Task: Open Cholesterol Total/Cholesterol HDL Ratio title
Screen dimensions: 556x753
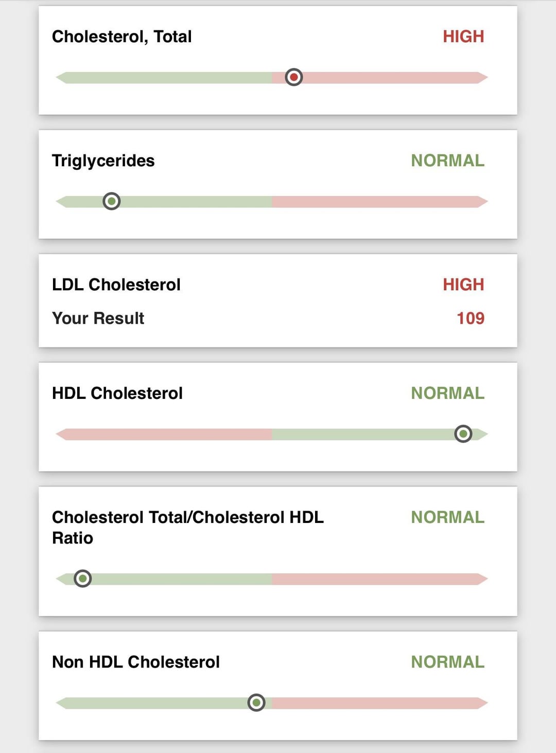Action: [187, 527]
